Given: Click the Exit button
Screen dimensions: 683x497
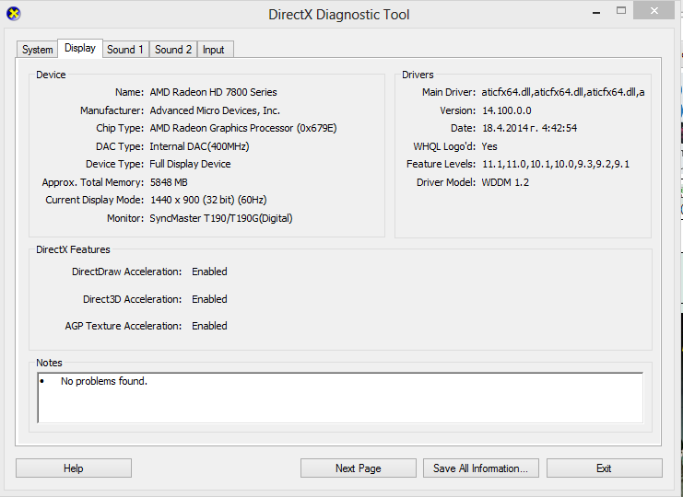Looking at the screenshot, I should [x=604, y=468].
